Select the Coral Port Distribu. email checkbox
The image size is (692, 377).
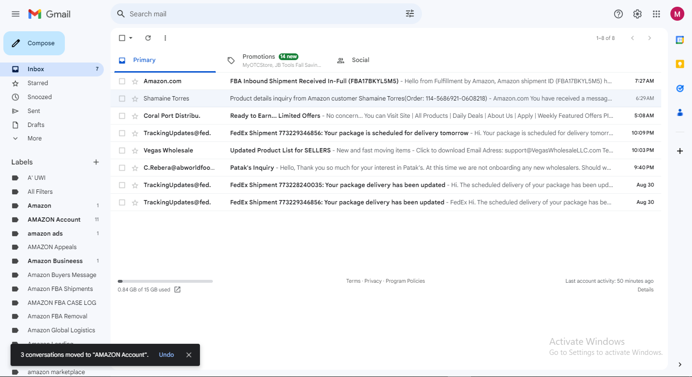[x=122, y=116]
